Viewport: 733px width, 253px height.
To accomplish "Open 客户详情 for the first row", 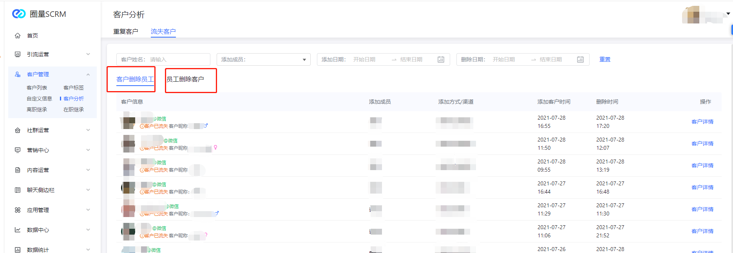I will click(x=702, y=122).
